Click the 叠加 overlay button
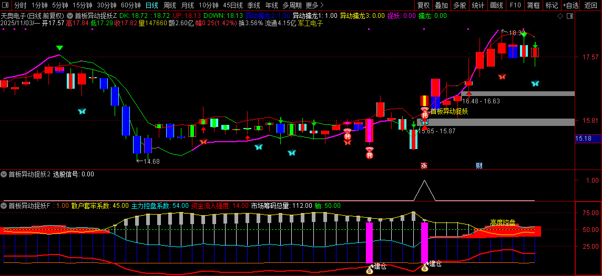 (442, 5)
